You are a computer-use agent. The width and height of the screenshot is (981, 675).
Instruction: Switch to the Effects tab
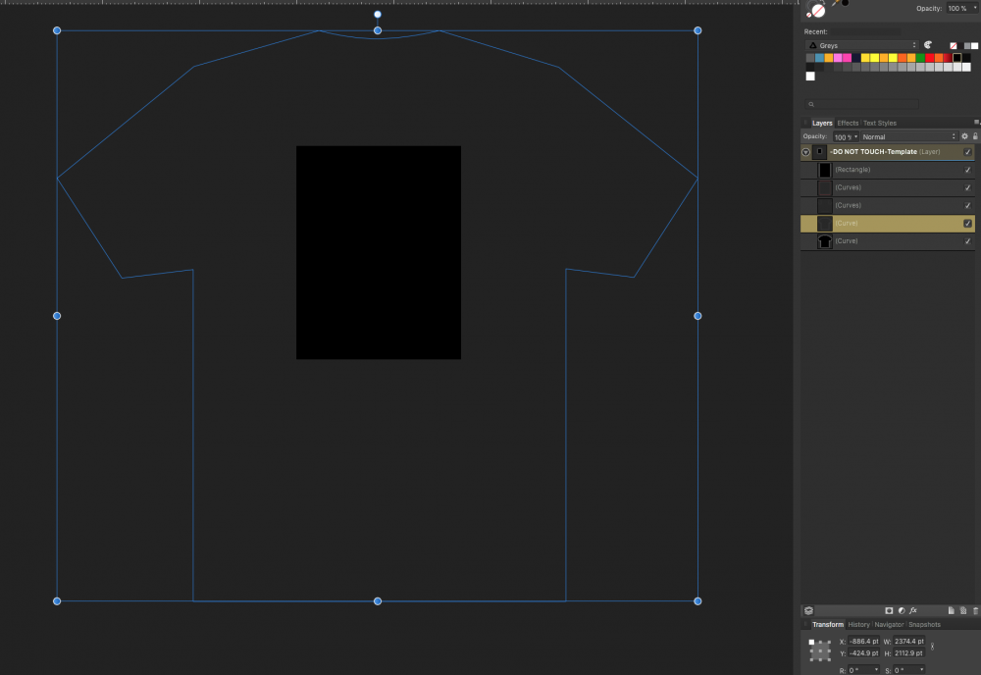tap(846, 123)
